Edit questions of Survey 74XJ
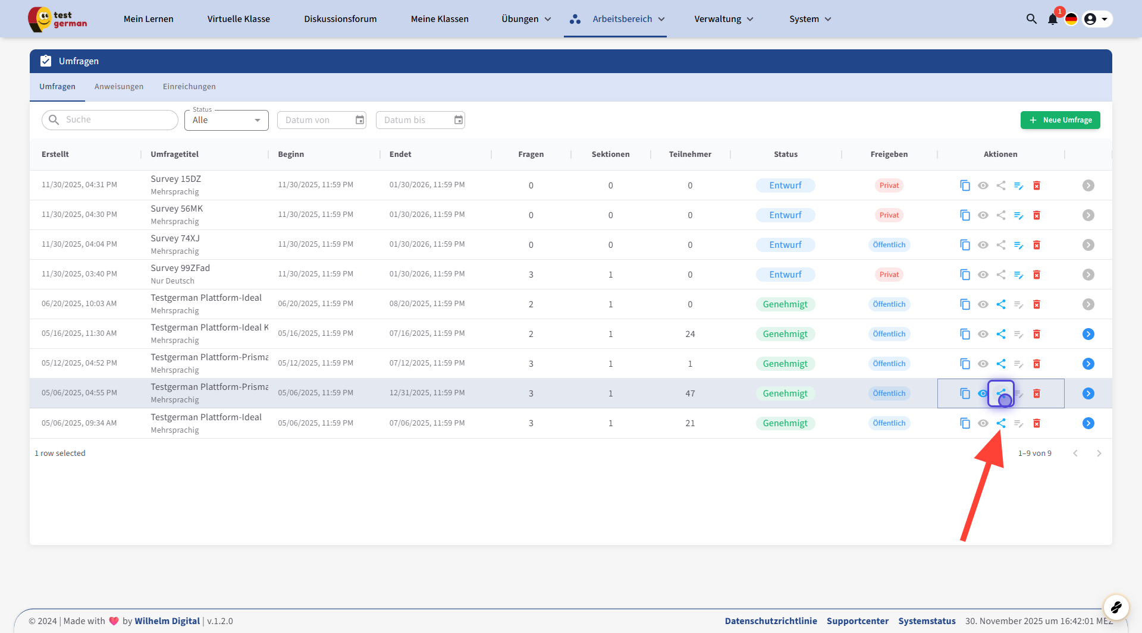1142x633 pixels. pos(1018,245)
